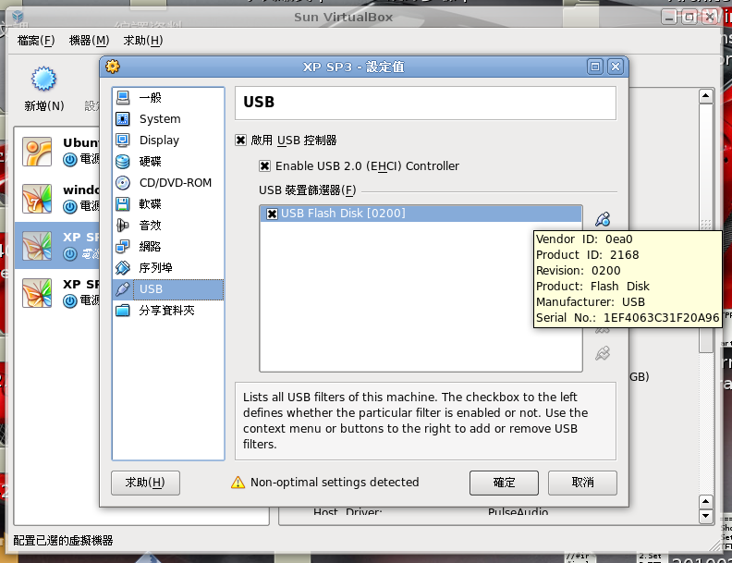
Task: Click scroll up arrow in VirtualBox details pane
Action: (x=706, y=96)
